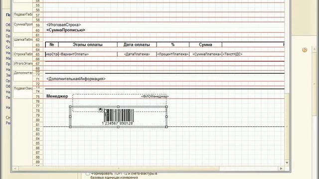The image size is (319, 179).
Task: Select the СуммаПроп named area
Action: click(23, 27)
